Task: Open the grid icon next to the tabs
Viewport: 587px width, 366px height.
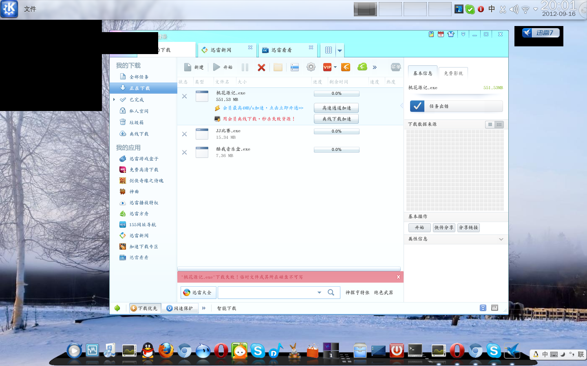Action: coord(329,50)
